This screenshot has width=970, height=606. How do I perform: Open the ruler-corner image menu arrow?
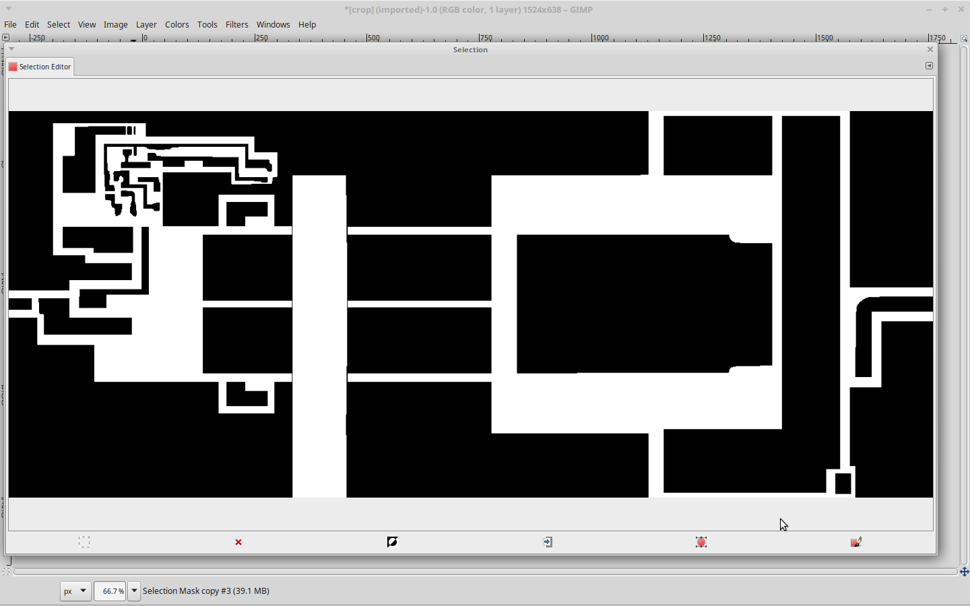[6, 38]
